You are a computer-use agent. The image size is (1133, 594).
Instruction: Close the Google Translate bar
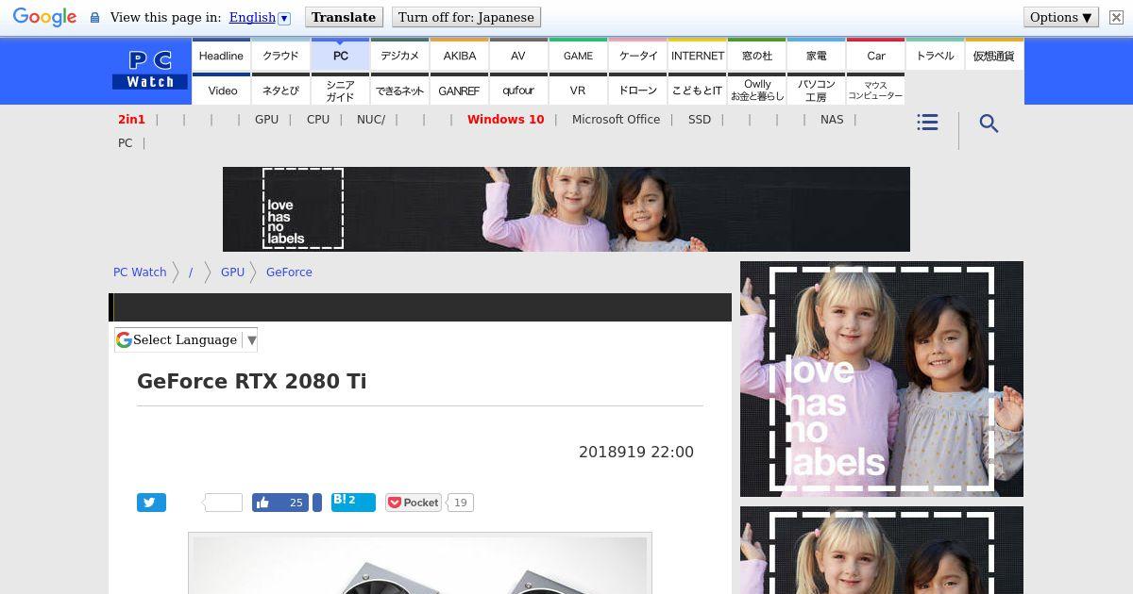coord(1116,17)
